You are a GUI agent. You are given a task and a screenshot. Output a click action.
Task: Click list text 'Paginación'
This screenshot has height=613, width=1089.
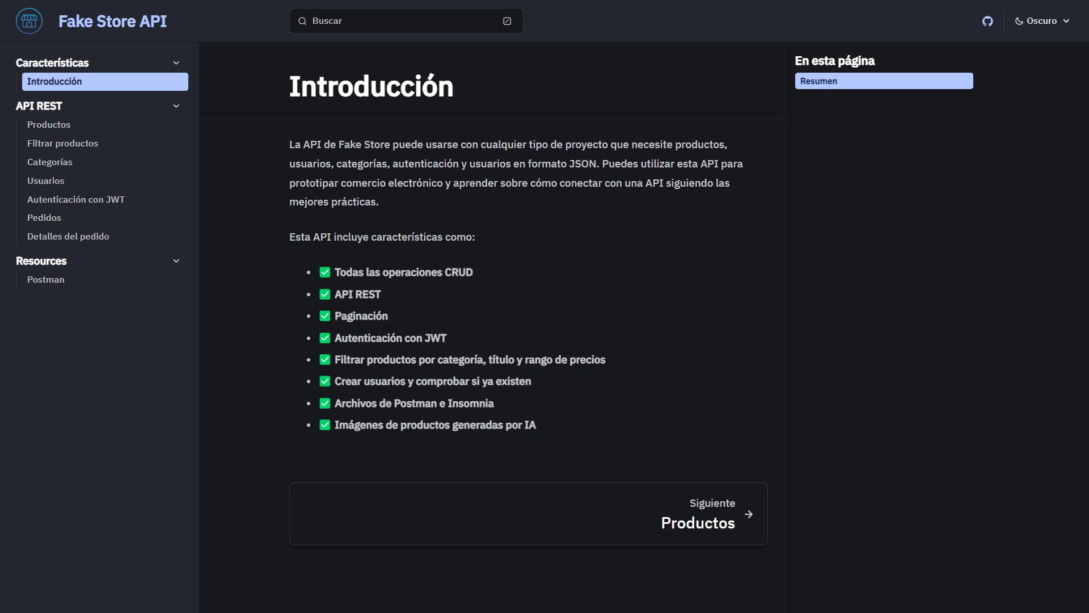coord(361,316)
